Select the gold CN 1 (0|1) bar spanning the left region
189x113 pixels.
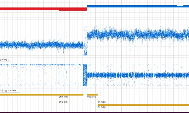[42, 95]
